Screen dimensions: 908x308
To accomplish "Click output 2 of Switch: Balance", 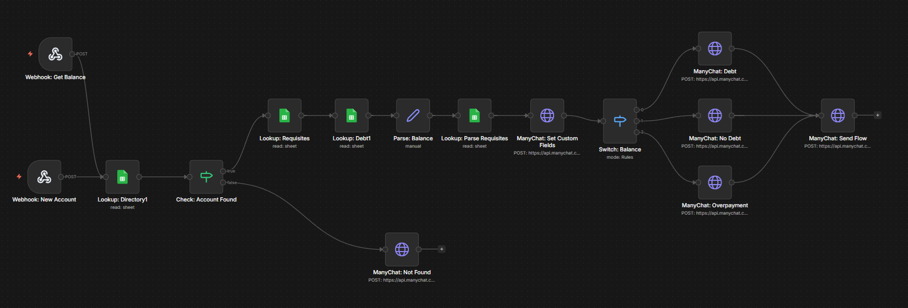I will pos(637,132).
